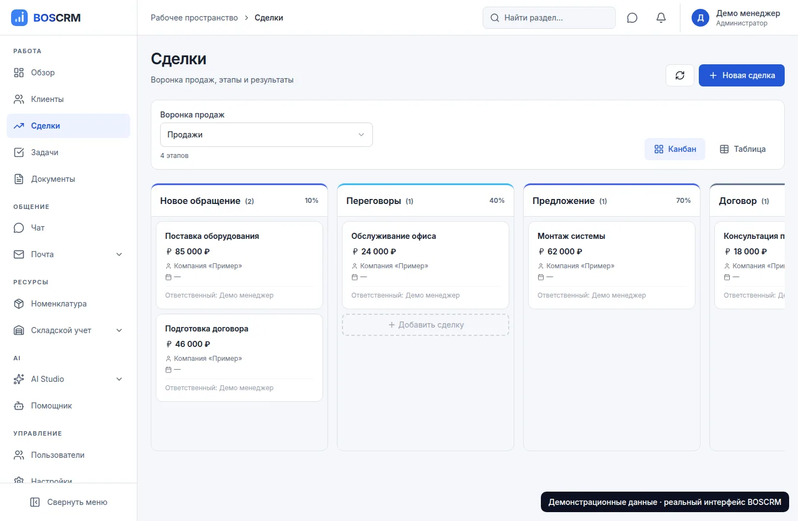Switch to Канбан view

click(675, 149)
